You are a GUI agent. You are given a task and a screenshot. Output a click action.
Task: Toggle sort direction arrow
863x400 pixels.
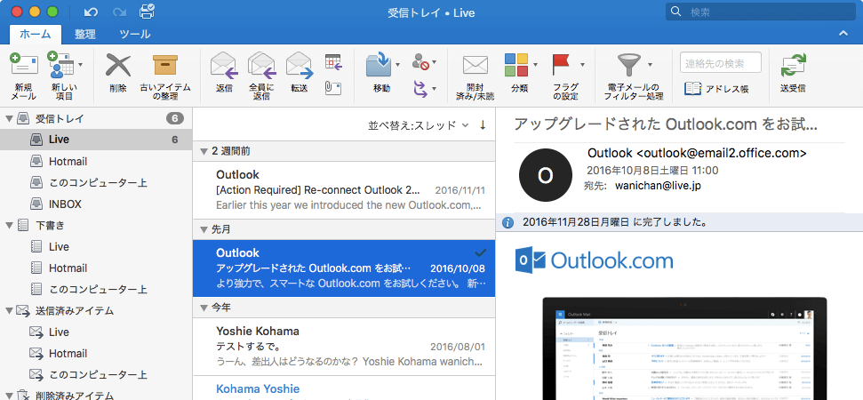point(483,125)
